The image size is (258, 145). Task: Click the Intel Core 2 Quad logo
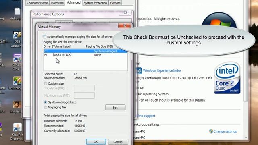click(x=227, y=78)
